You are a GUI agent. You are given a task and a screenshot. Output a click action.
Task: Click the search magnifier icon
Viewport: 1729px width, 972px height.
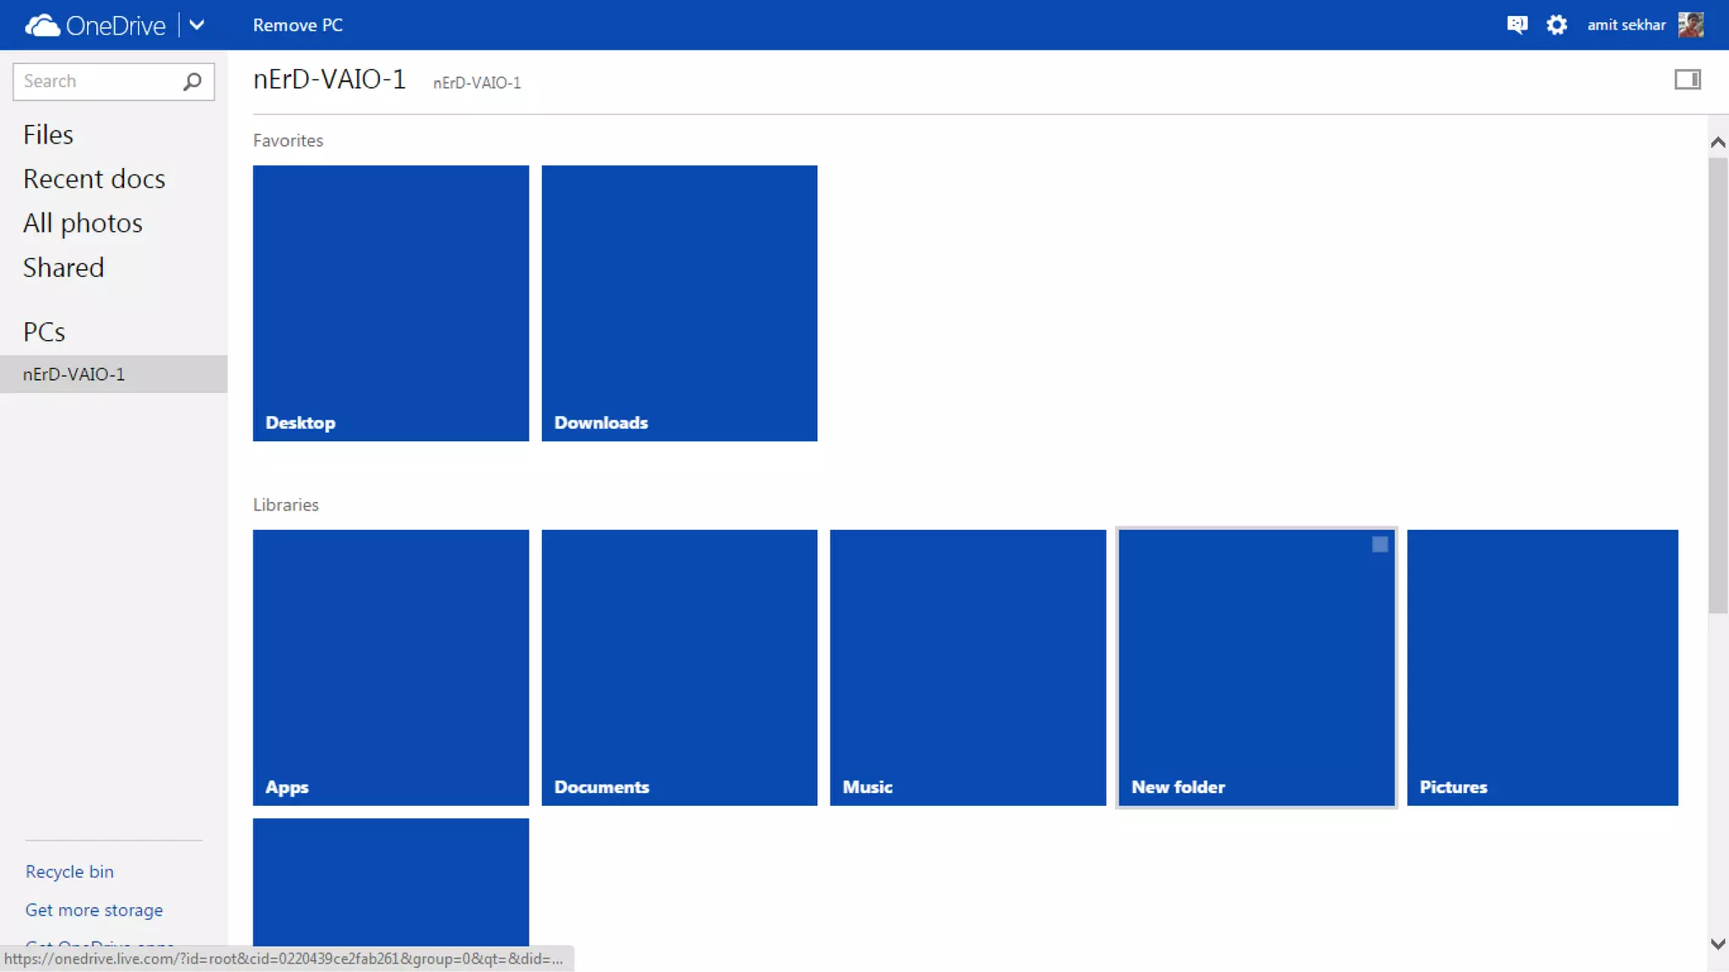[192, 81]
